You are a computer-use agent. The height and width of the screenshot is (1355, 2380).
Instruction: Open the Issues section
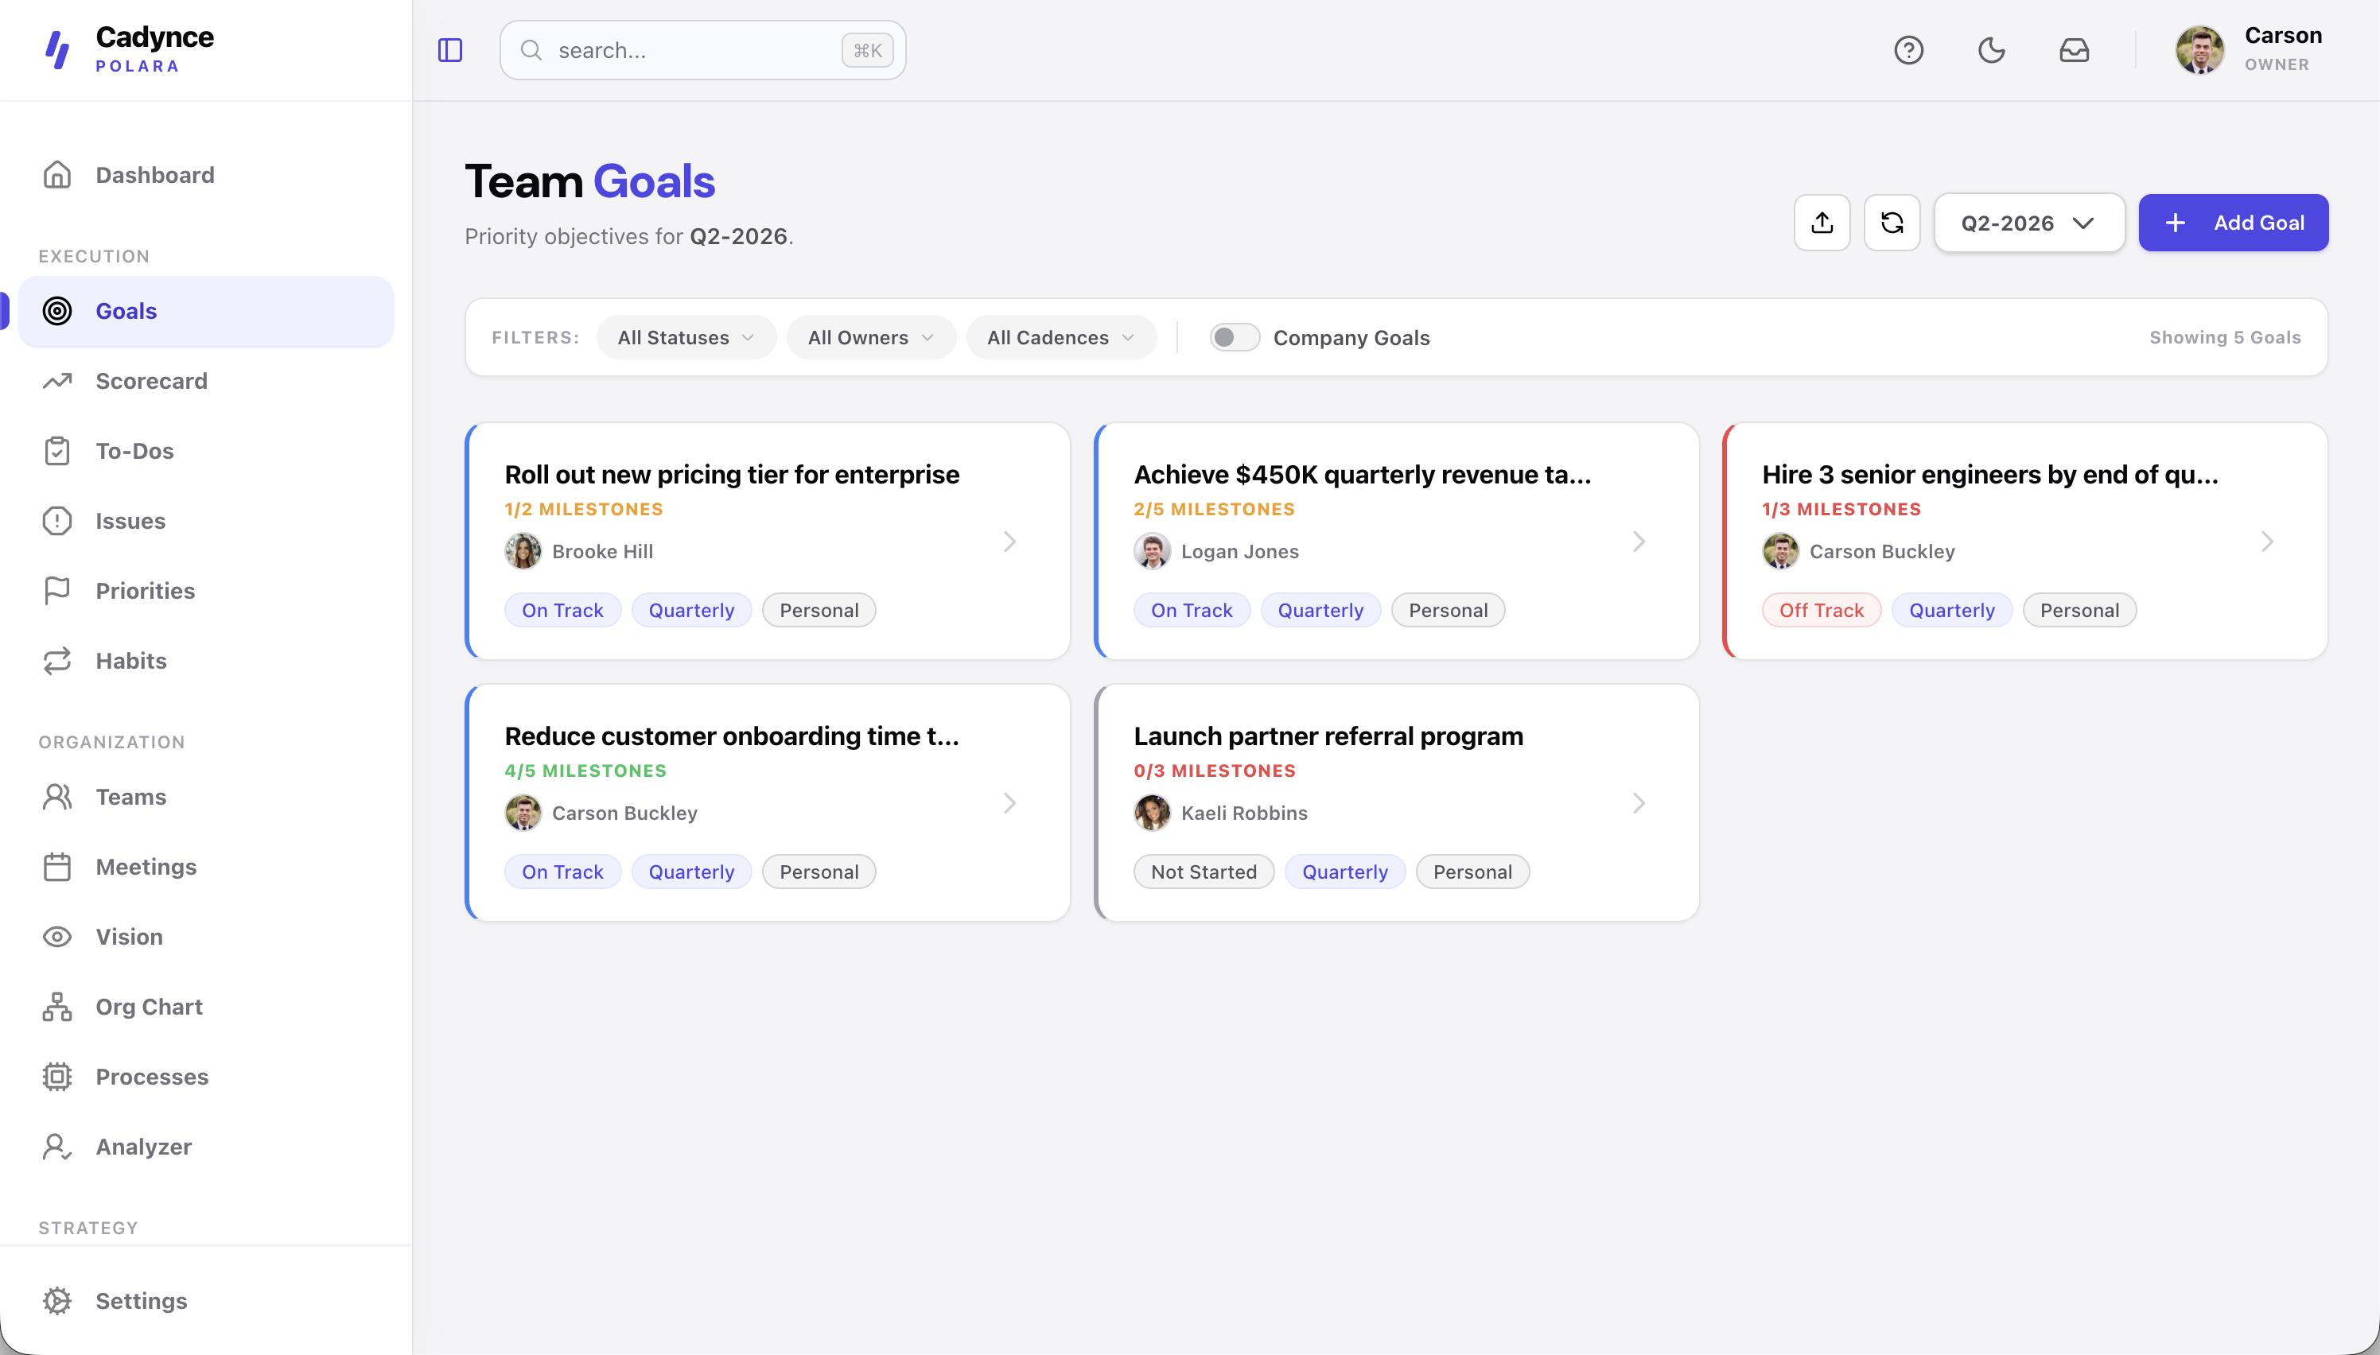(x=206, y=520)
